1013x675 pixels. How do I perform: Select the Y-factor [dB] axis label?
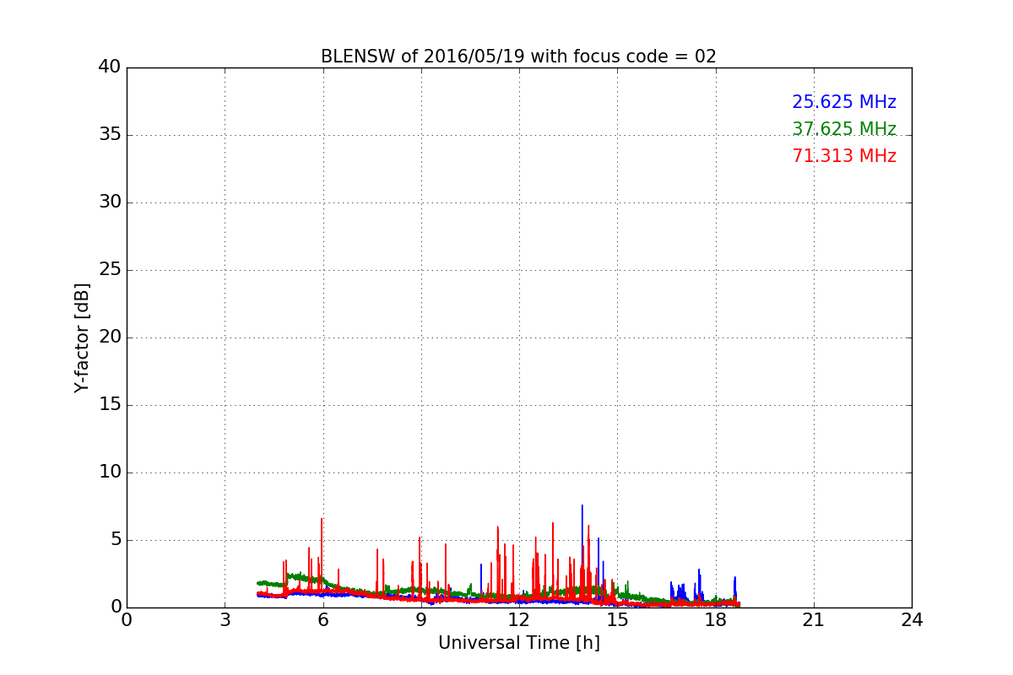tap(82, 337)
